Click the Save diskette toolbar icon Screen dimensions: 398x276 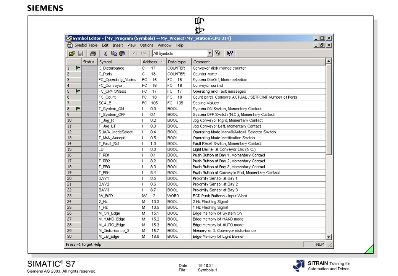point(80,53)
